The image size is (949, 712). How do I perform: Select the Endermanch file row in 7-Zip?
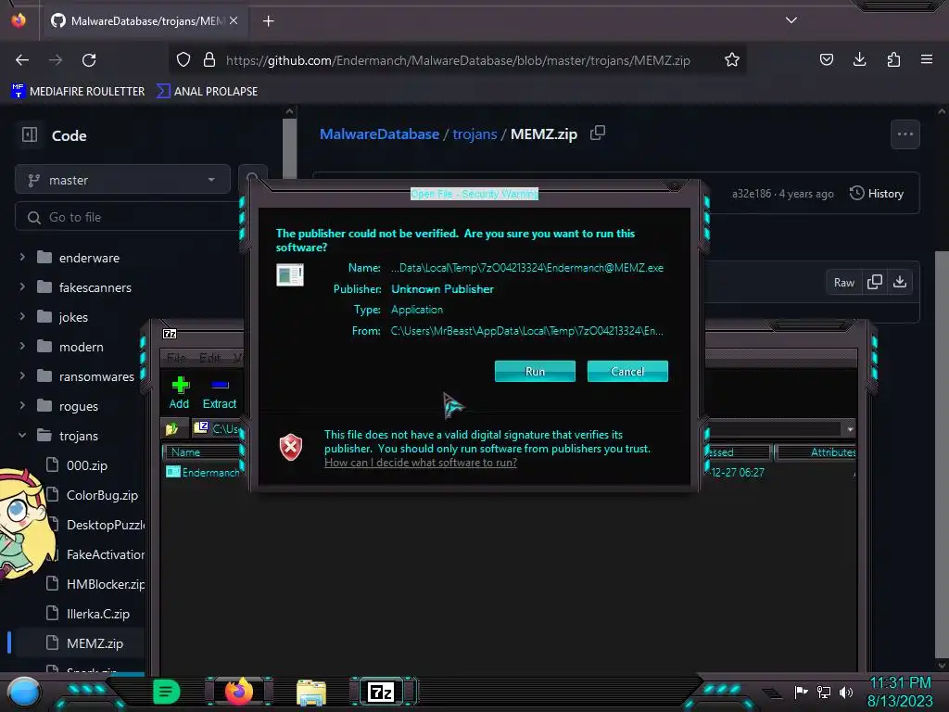pos(203,472)
